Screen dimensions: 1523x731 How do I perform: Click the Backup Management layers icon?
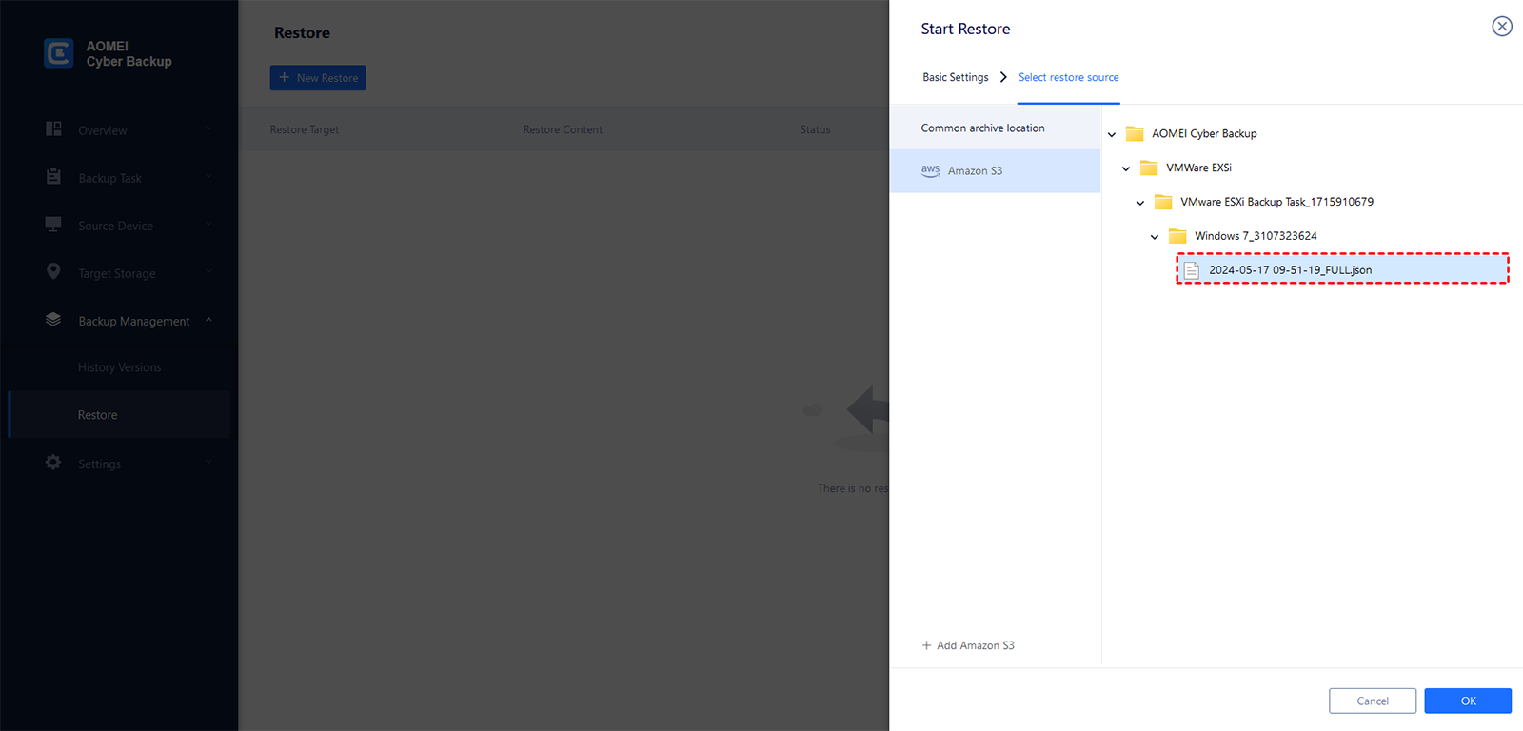point(53,320)
